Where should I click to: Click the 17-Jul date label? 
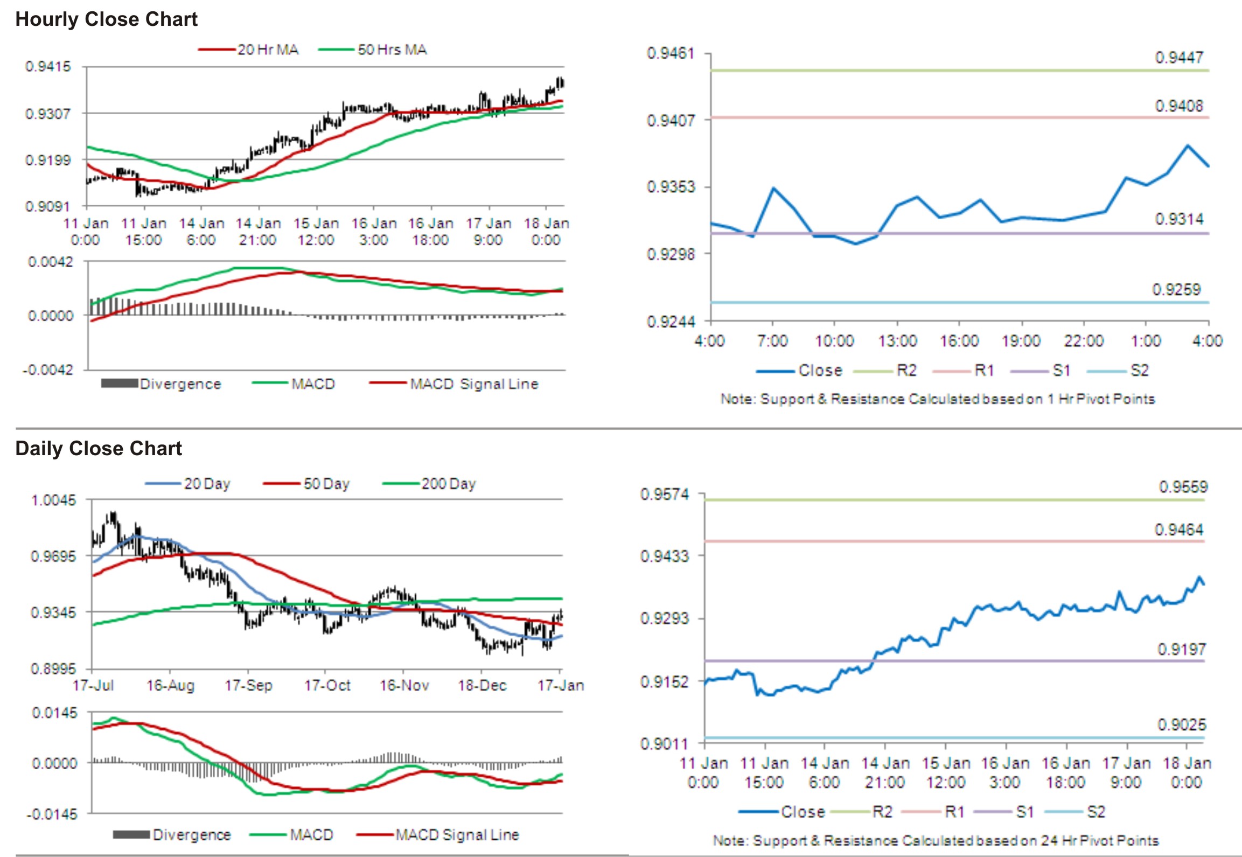[x=93, y=685]
